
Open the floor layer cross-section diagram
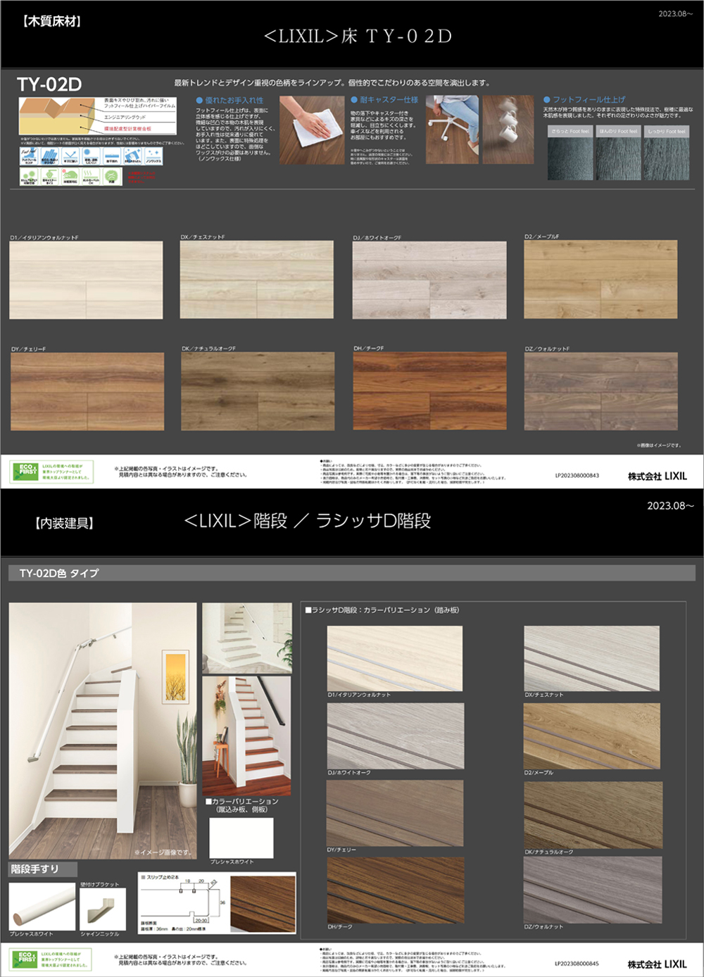coord(97,115)
